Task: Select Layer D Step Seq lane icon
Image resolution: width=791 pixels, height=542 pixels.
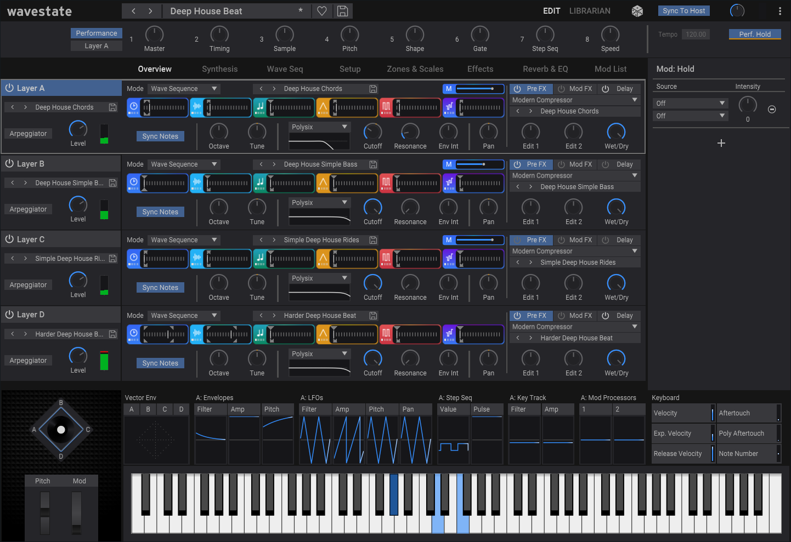Action: (449, 334)
